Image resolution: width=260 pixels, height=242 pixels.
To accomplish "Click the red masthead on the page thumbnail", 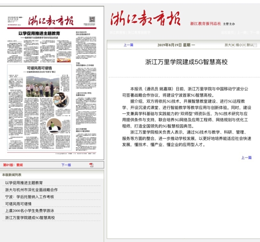I will 51,21.
